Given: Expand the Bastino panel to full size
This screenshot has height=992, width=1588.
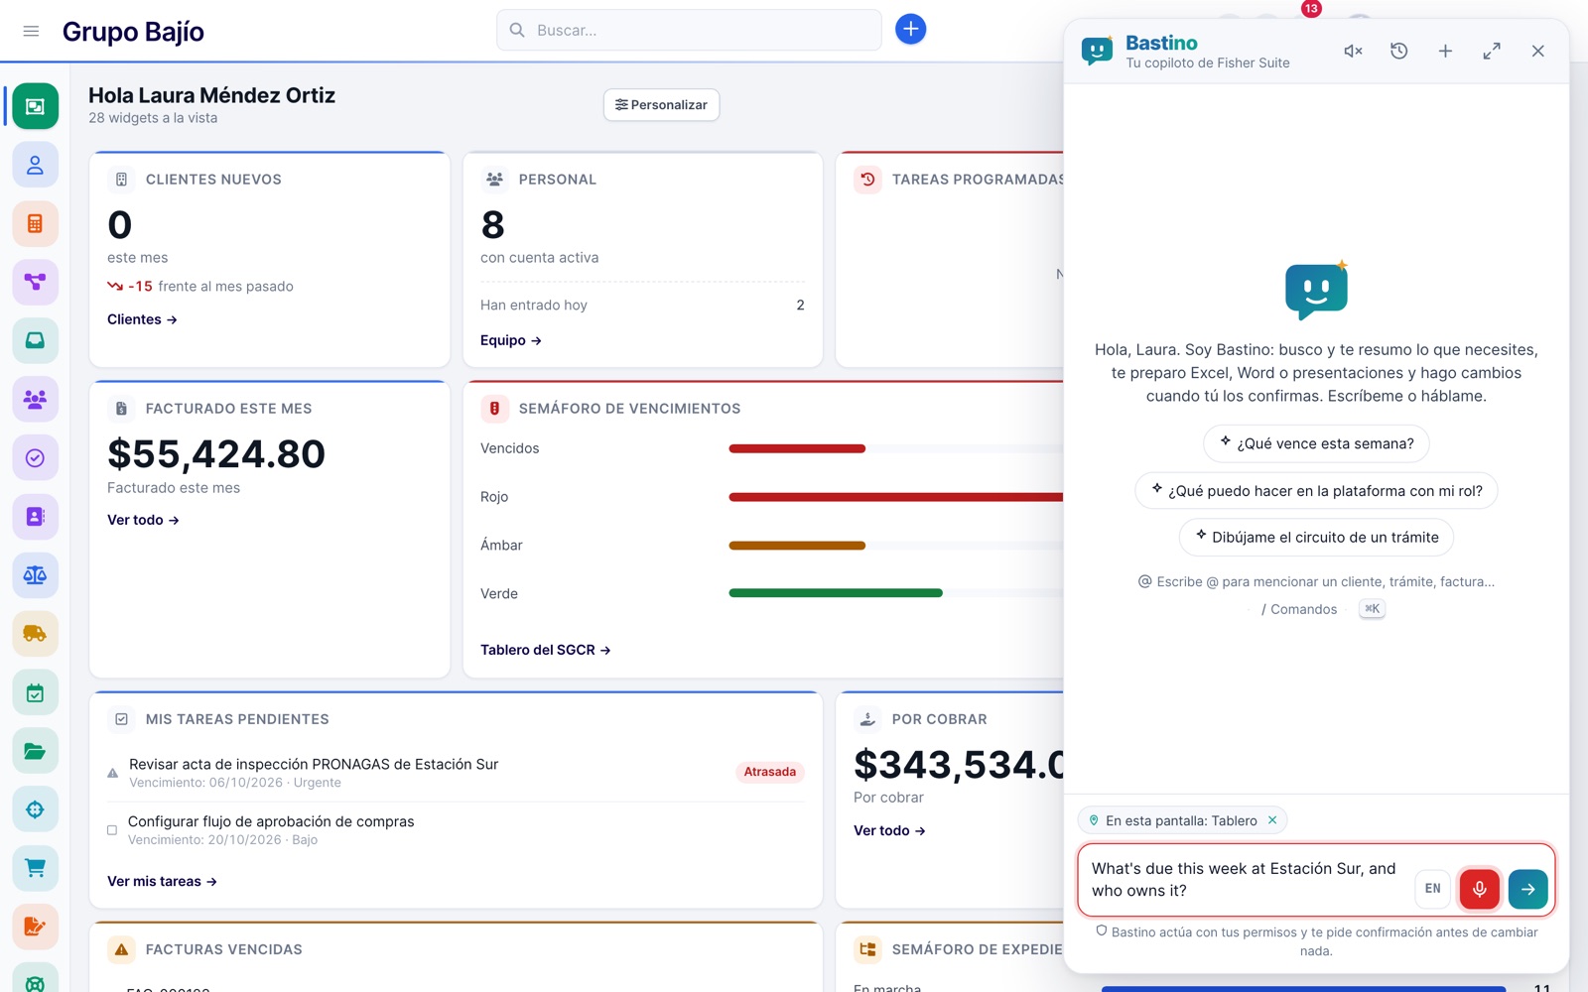Looking at the screenshot, I should point(1492,51).
